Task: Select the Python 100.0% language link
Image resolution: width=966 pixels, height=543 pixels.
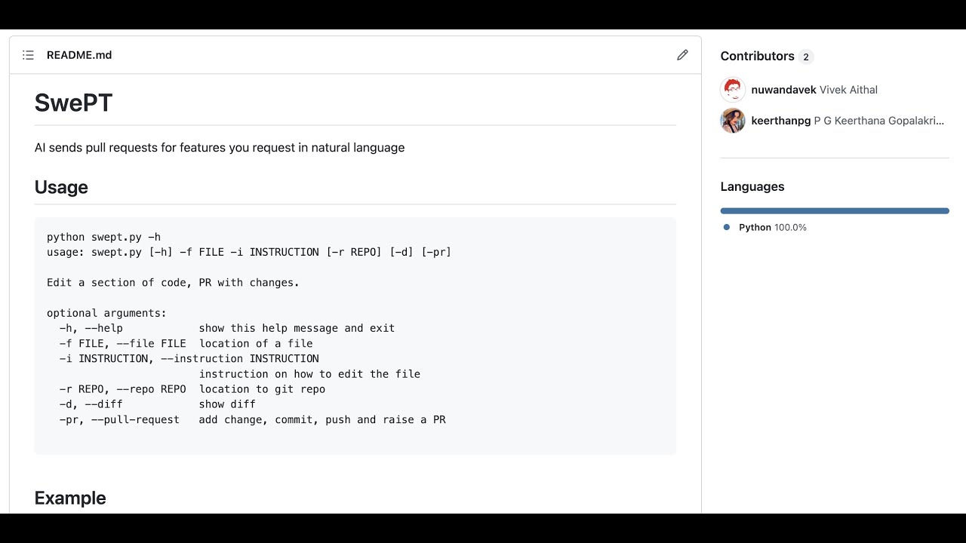Action: coord(773,227)
